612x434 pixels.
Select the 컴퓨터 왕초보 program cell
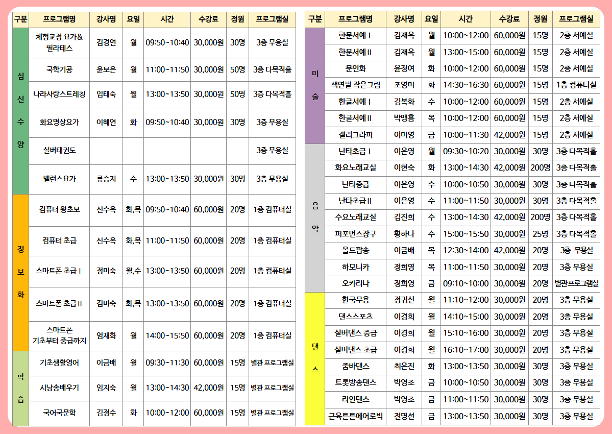pyautogui.click(x=59, y=209)
